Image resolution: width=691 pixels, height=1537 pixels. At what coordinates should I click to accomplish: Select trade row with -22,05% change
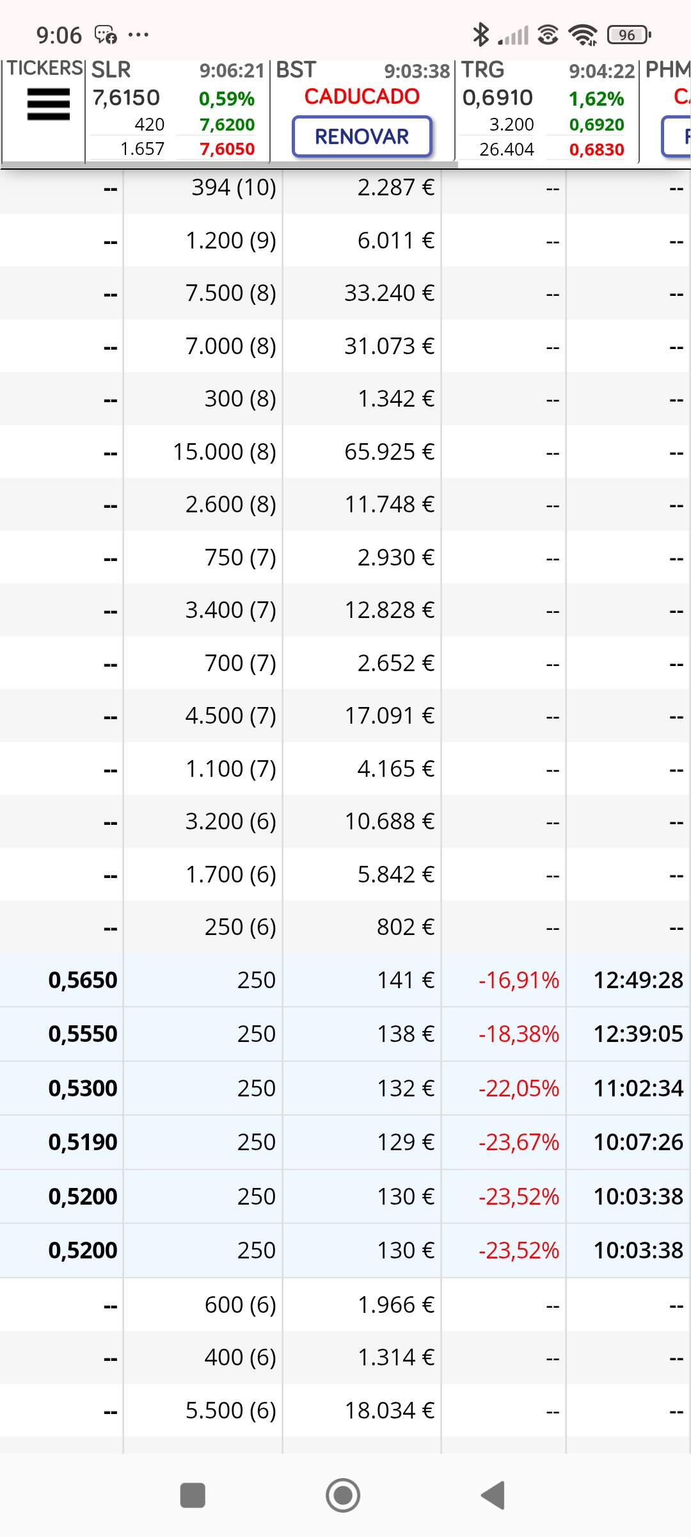(345, 1088)
